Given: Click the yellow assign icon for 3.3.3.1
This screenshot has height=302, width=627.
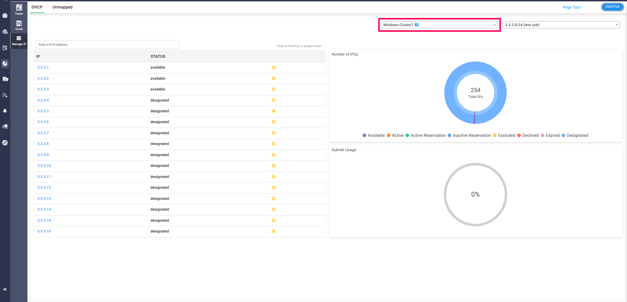Looking at the screenshot, I should tap(273, 67).
